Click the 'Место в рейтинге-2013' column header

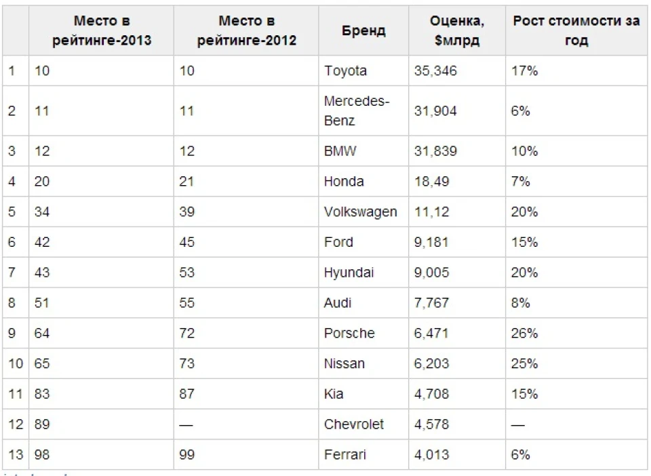(x=101, y=31)
